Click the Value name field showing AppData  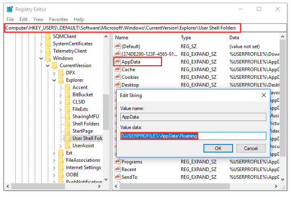193,117
